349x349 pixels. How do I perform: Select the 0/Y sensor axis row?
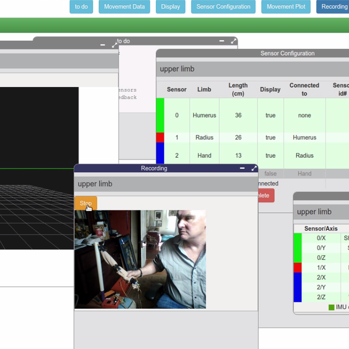pos(321,248)
